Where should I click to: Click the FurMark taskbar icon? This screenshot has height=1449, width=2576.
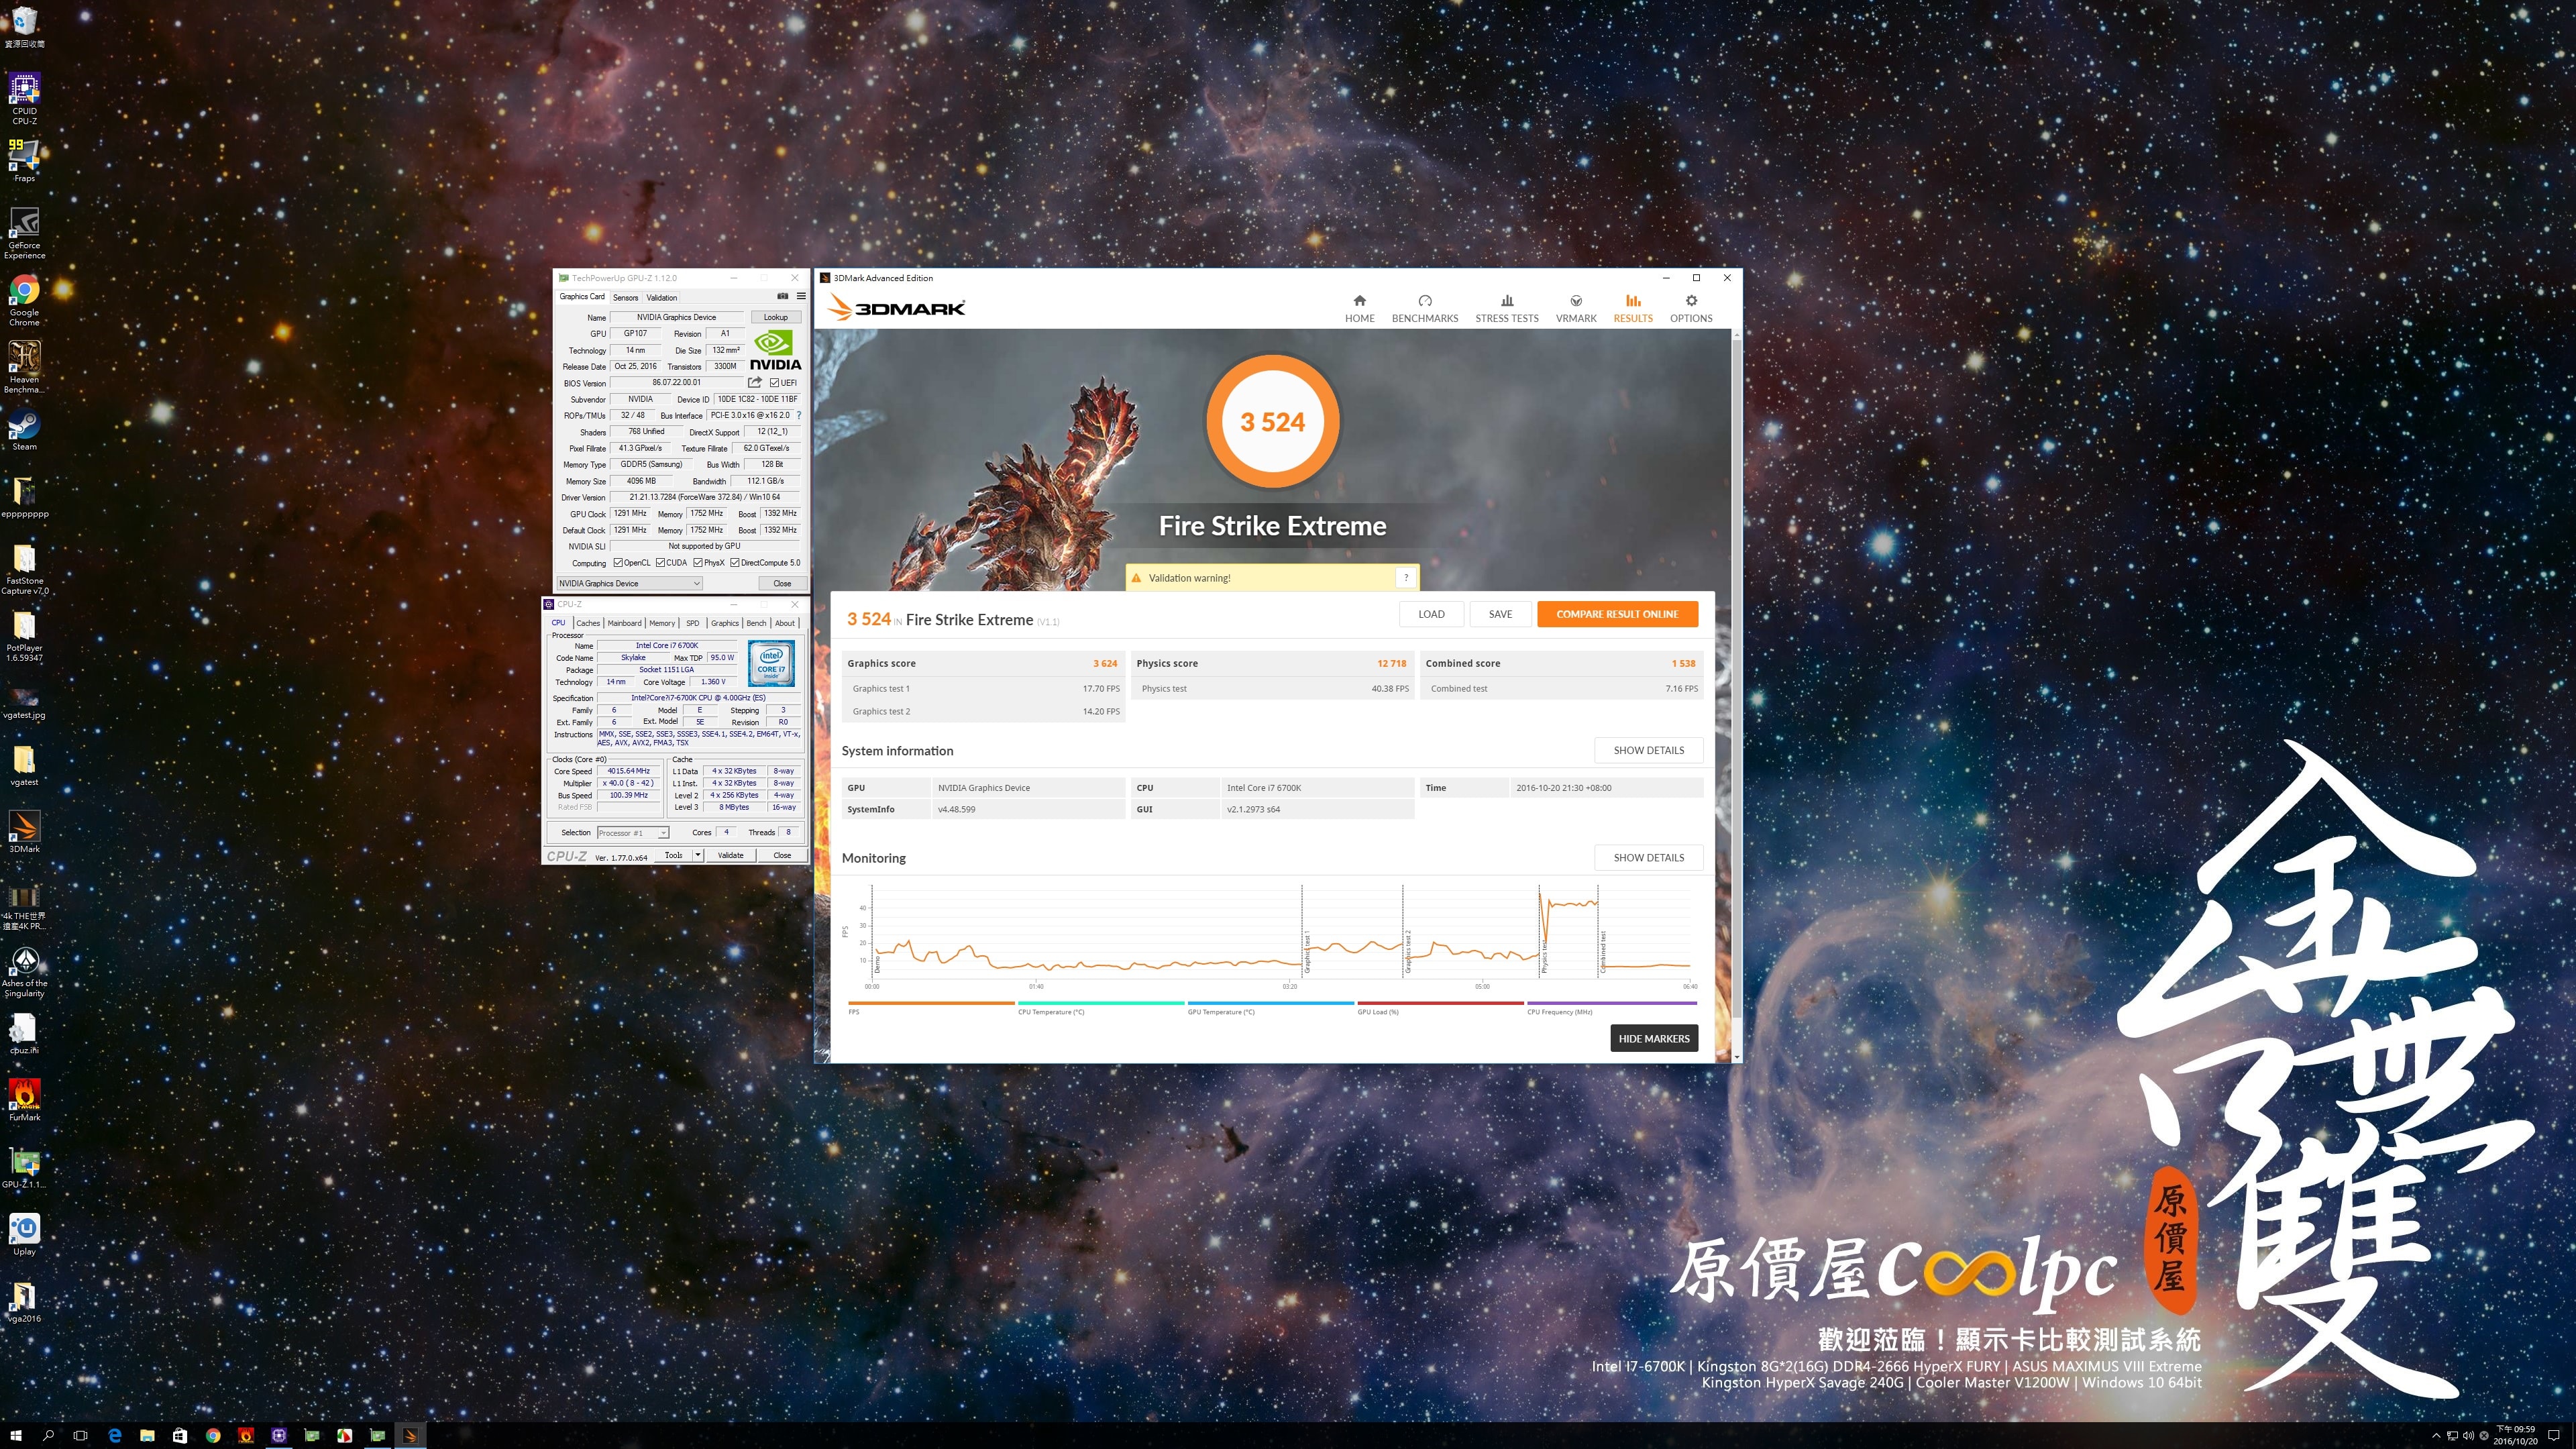(x=245, y=1435)
